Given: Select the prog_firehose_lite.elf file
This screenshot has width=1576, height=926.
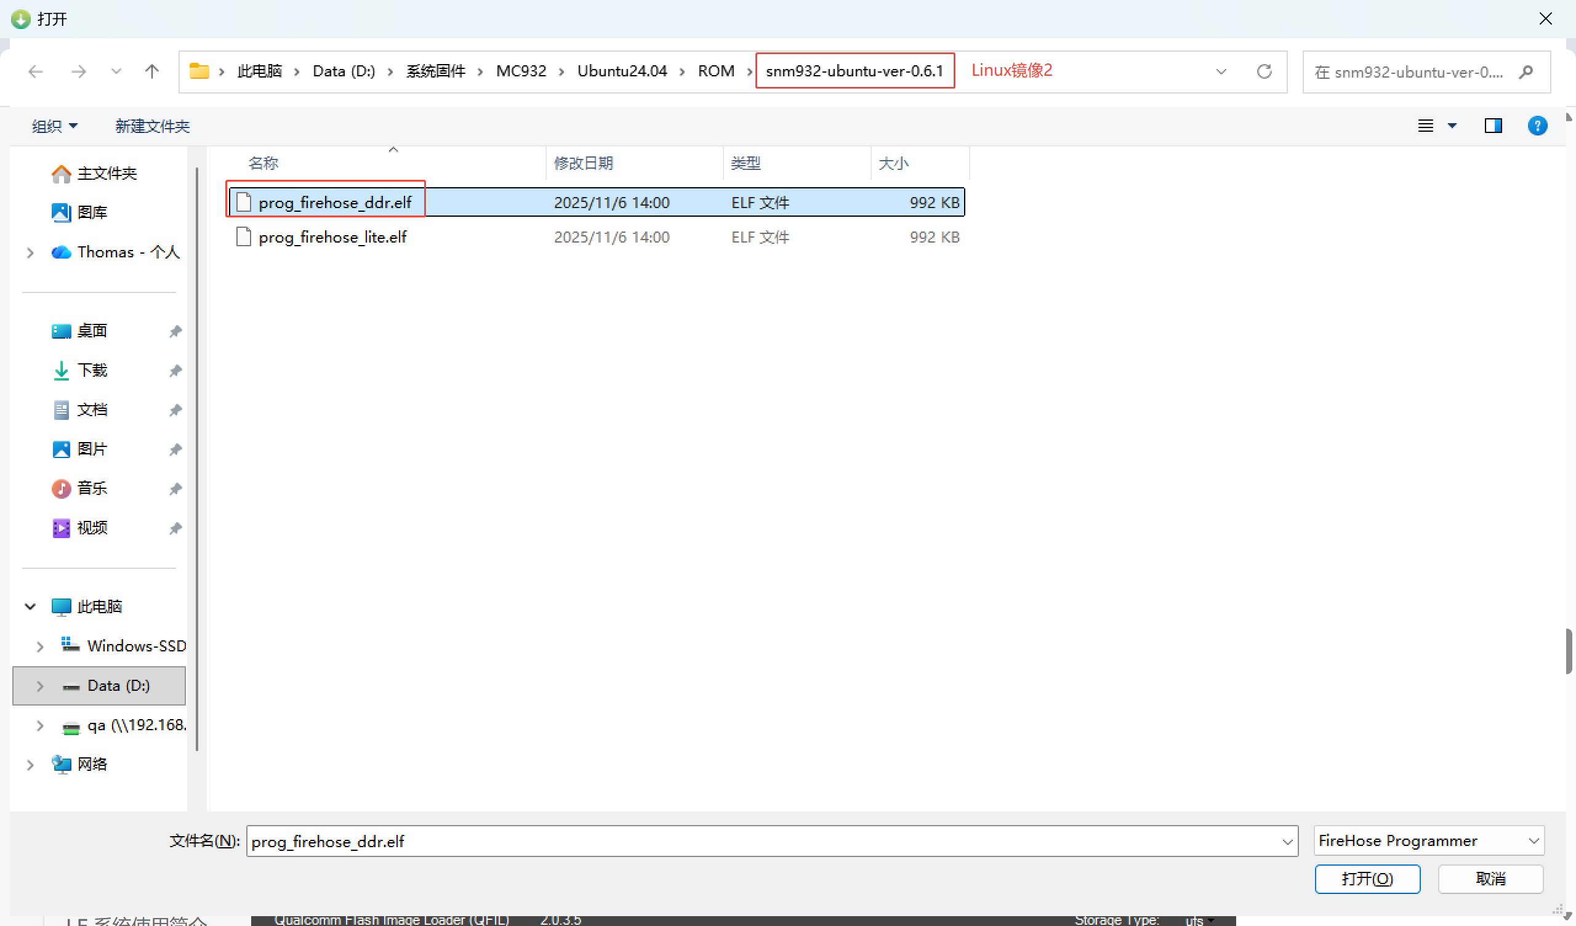Looking at the screenshot, I should [332, 237].
